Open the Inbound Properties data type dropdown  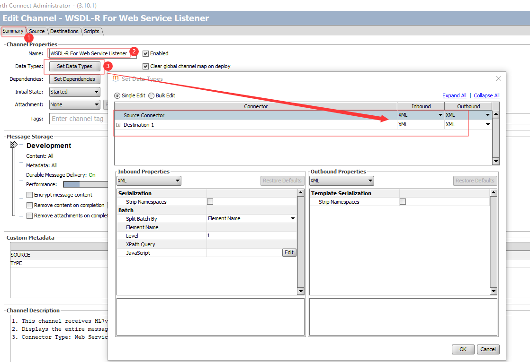point(149,181)
